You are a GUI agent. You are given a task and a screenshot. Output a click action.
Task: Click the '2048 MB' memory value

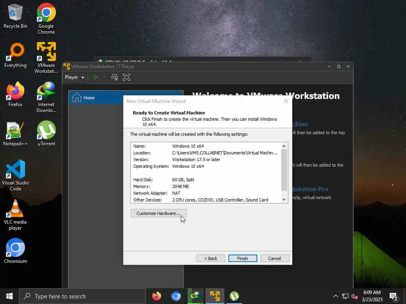(180, 186)
